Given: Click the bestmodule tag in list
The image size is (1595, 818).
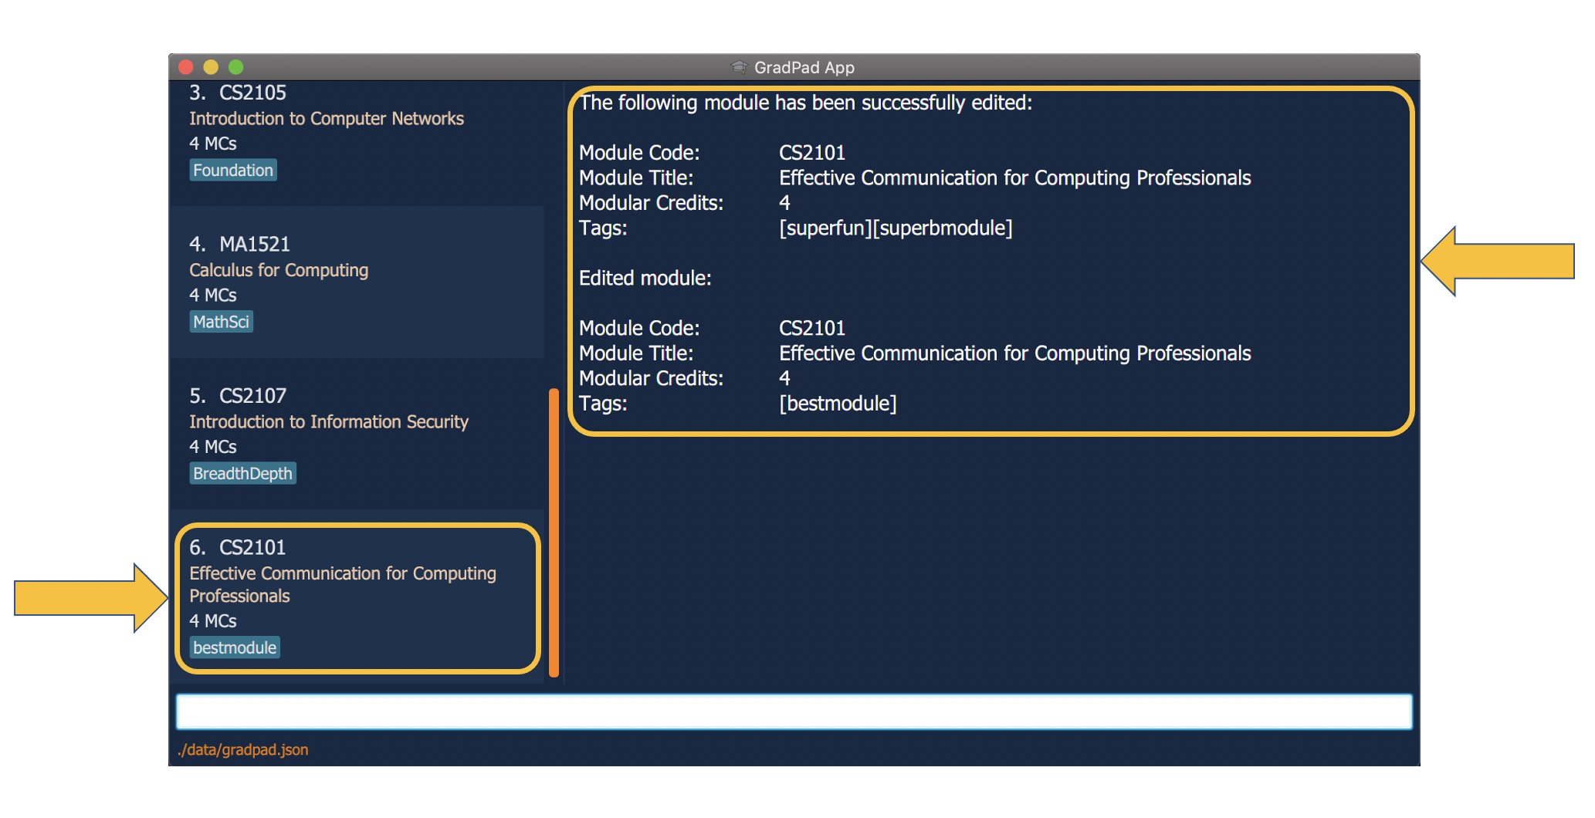Looking at the screenshot, I should [x=235, y=647].
